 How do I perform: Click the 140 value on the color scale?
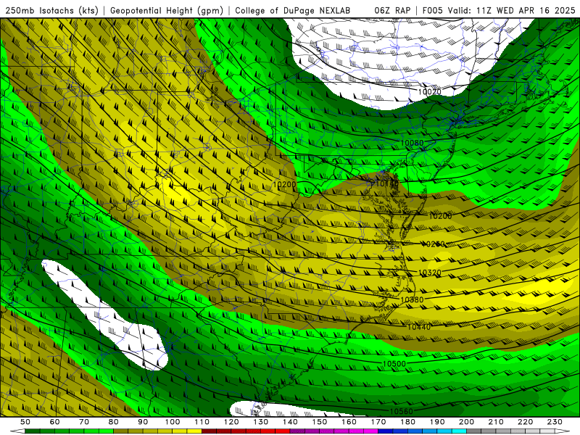[290, 422]
